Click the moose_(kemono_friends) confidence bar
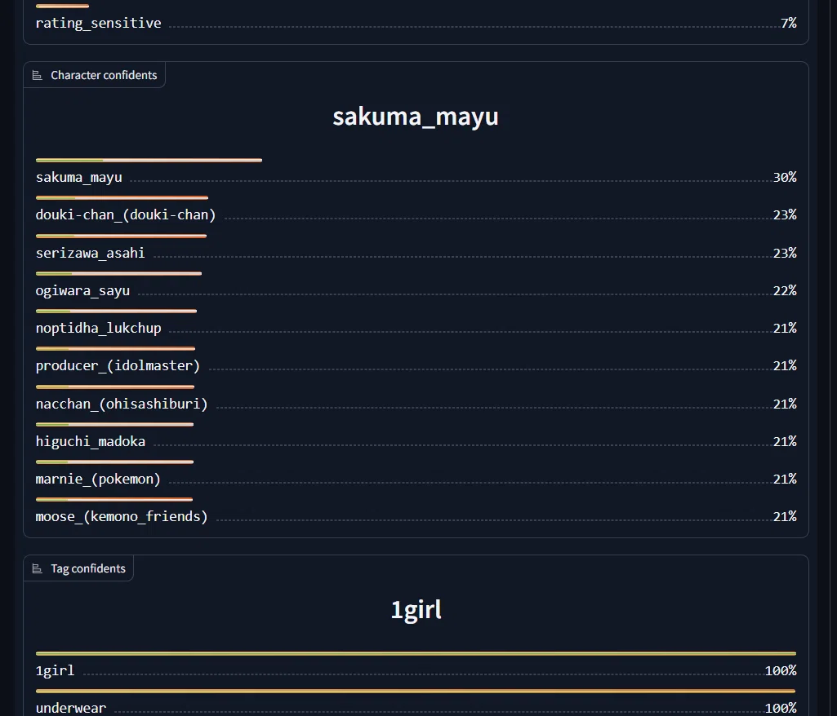This screenshot has height=716, width=837. pyautogui.click(x=114, y=500)
